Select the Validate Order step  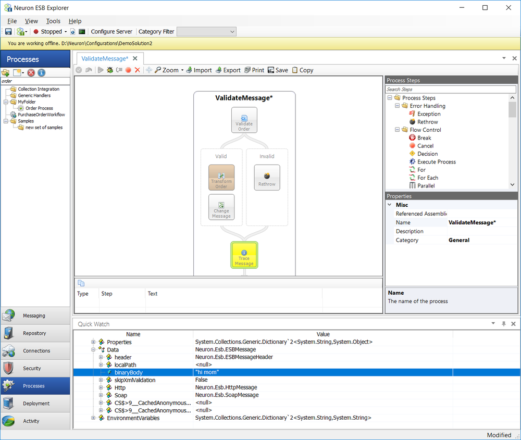[244, 120]
